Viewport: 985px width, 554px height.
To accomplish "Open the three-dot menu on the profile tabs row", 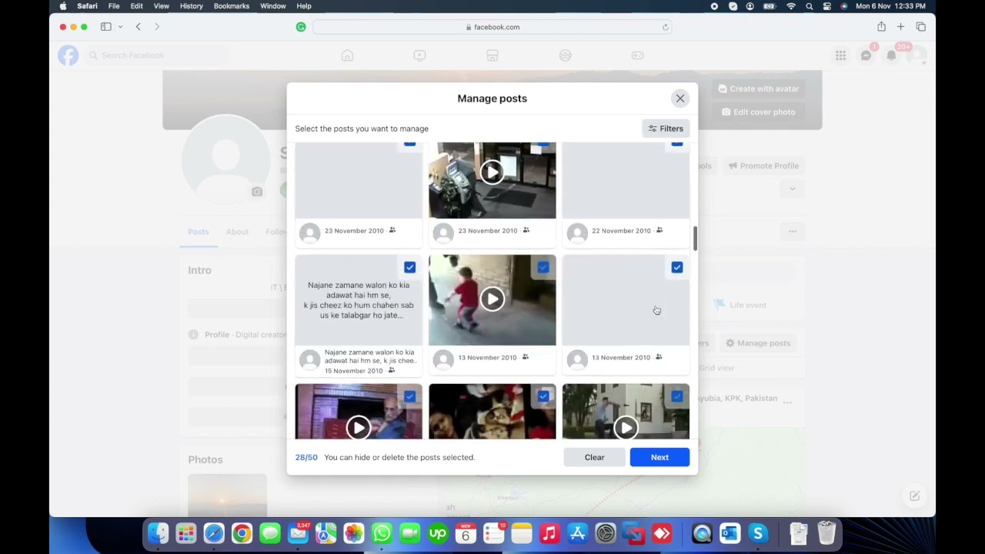I will (x=792, y=232).
